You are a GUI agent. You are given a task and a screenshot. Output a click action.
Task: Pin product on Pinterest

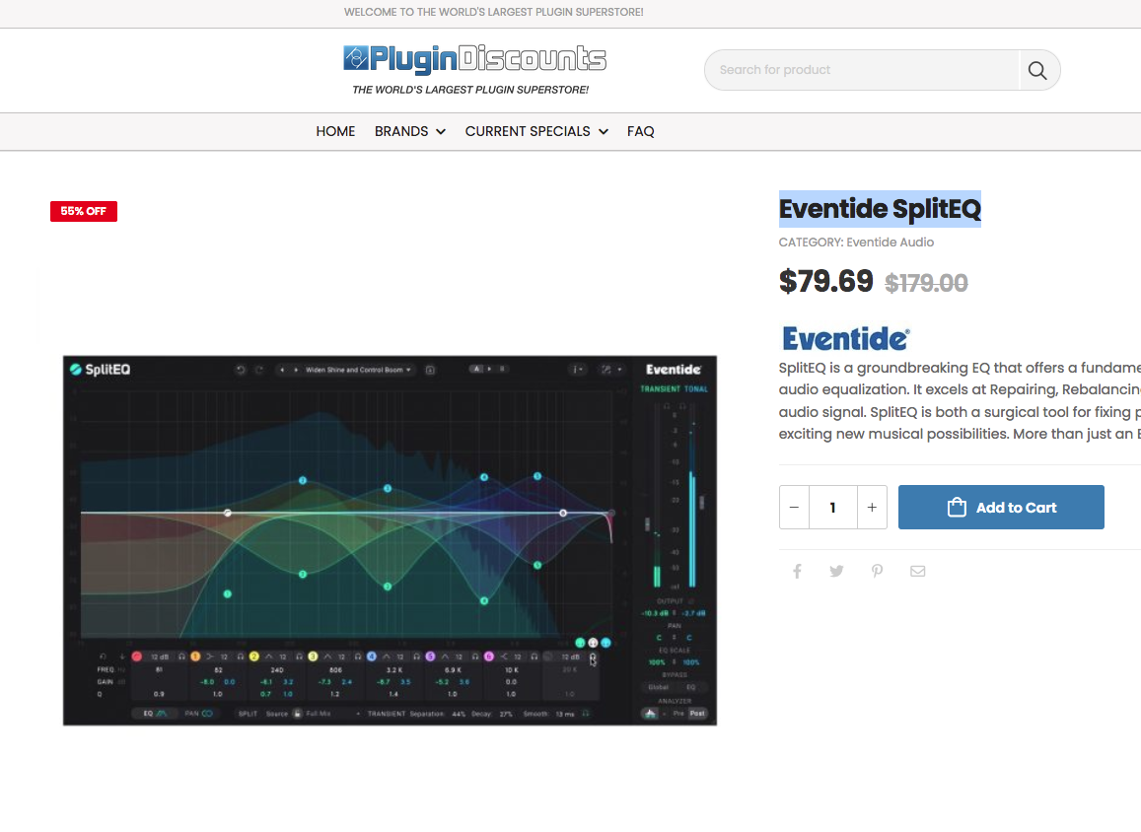tap(877, 571)
